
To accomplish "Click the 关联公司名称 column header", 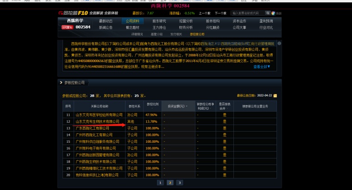I will click(100, 106).
